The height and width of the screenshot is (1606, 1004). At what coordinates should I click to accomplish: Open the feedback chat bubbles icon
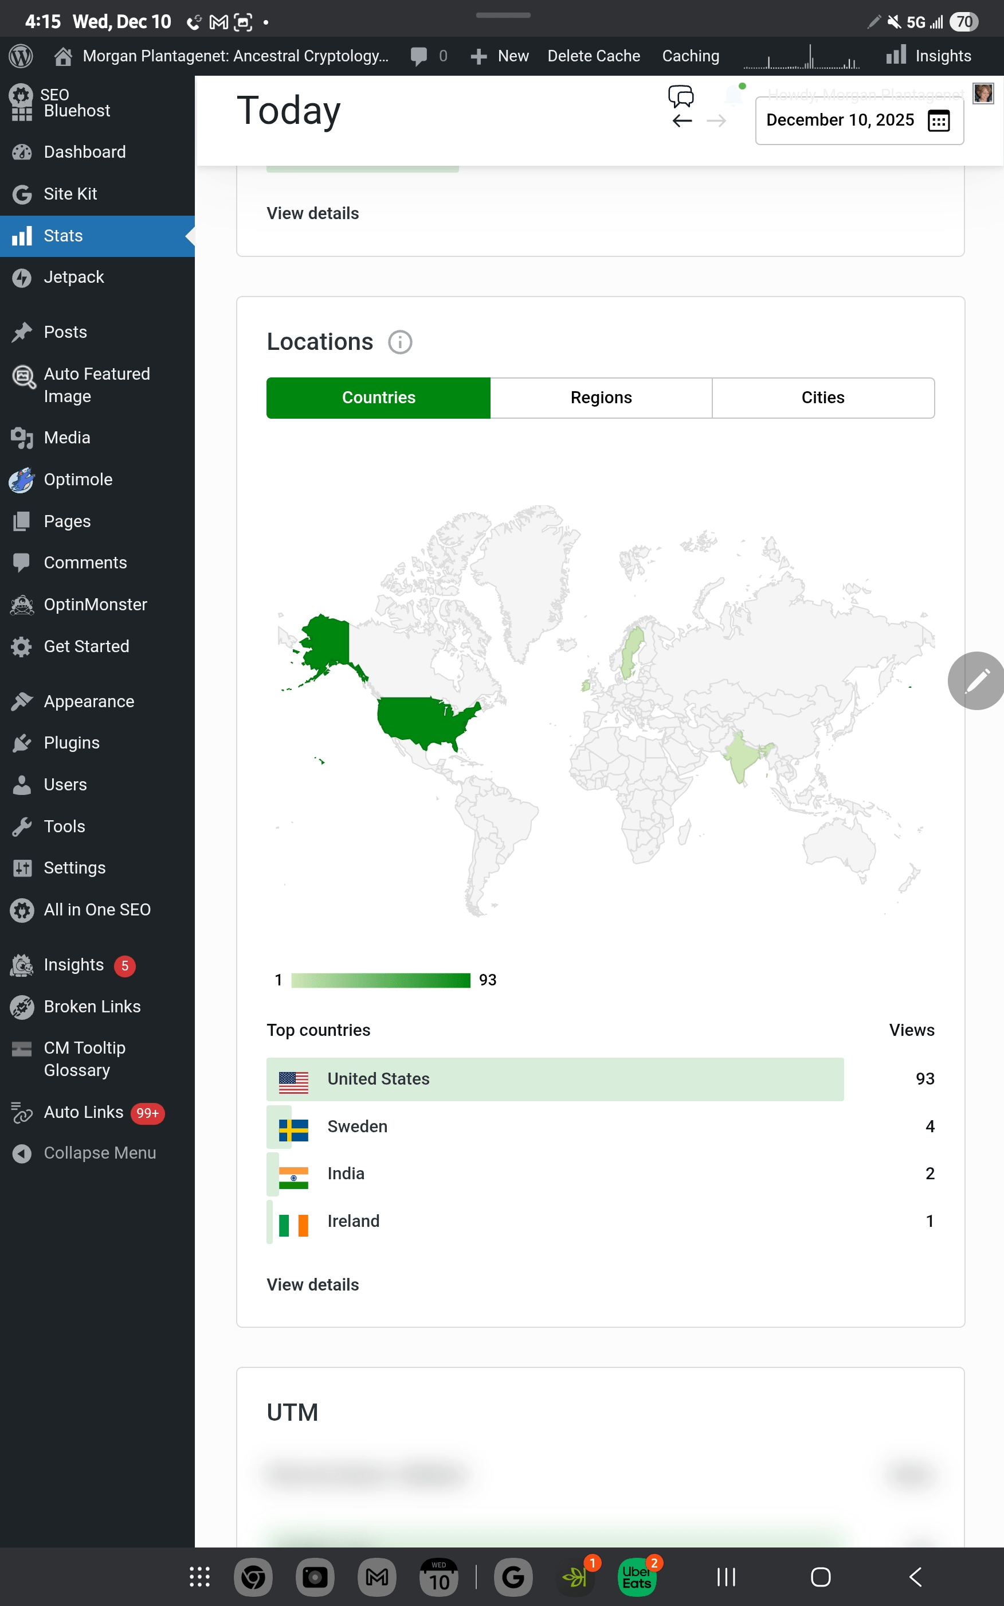[681, 96]
